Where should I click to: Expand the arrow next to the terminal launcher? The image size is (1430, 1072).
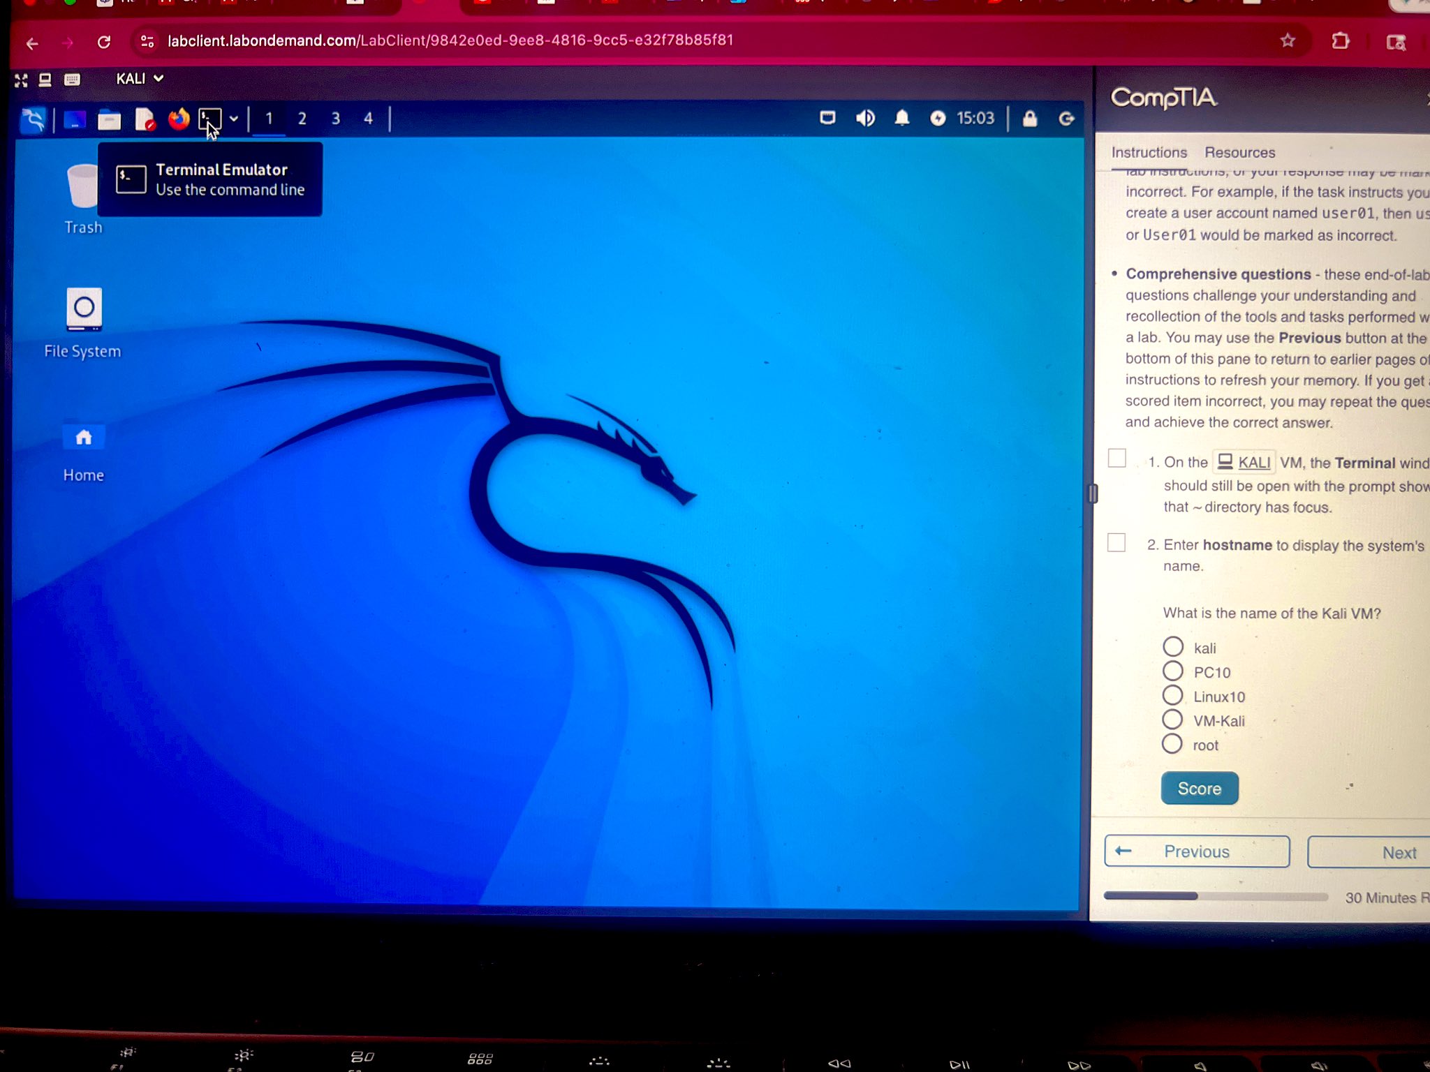tap(234, 119)
